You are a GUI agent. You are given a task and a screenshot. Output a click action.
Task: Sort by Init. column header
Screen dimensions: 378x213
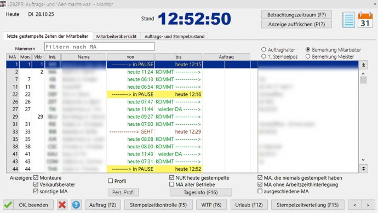tap(53, 57)
